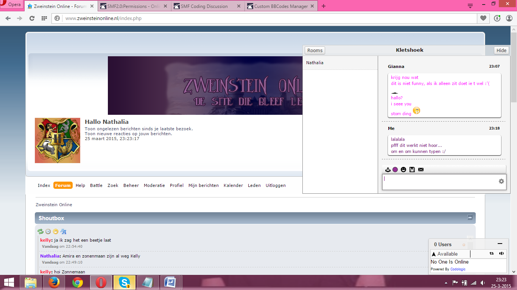Screen dimensions: 517x290
Task: Open the Codologic link
Action: click(x=458, y=269)
